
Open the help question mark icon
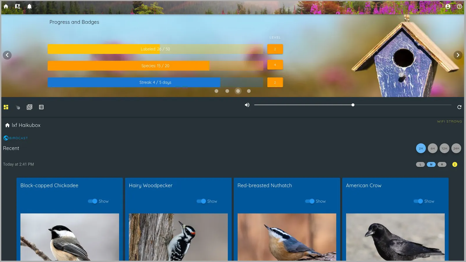coord(459,6)
